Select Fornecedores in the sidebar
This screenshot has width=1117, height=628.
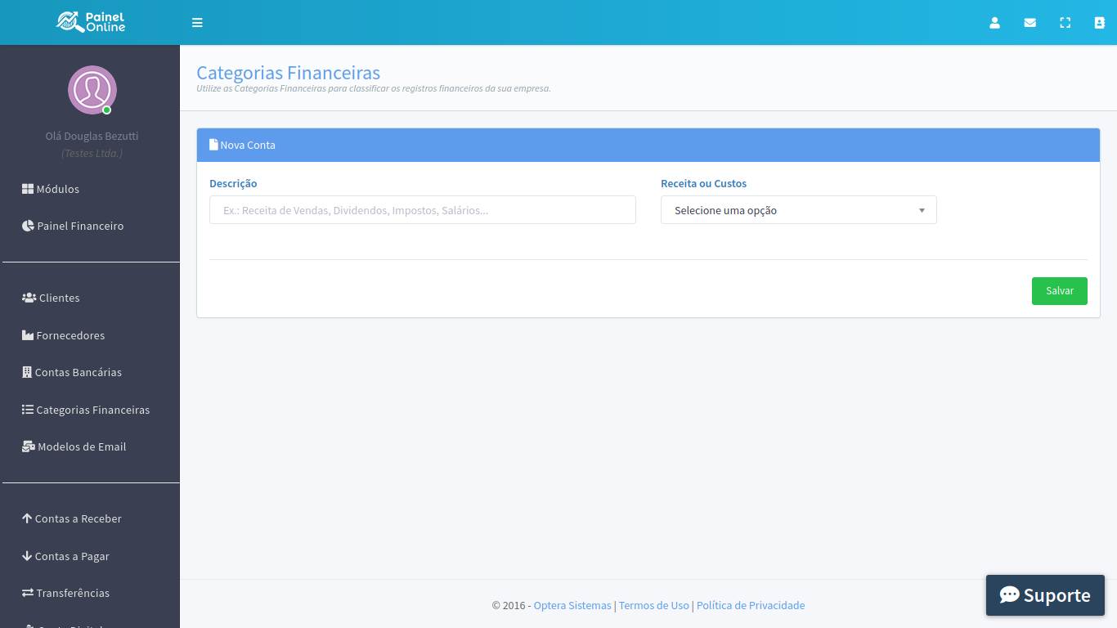63,335
